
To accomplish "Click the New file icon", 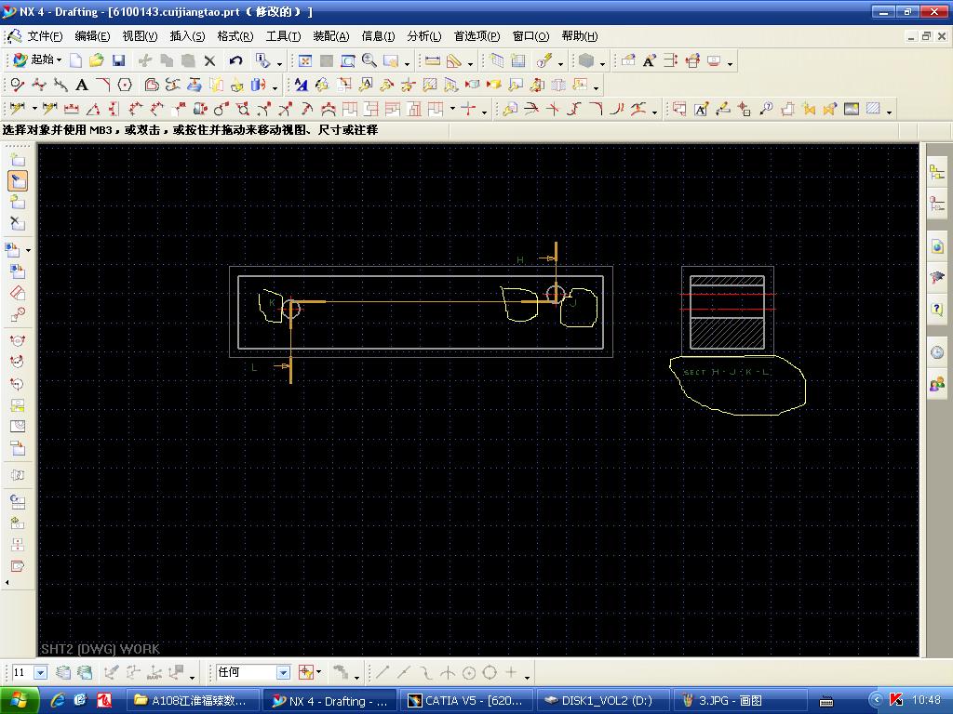I will (76, 60).
